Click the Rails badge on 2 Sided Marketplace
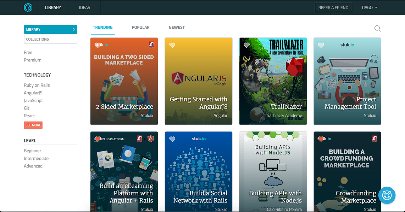 151,45
